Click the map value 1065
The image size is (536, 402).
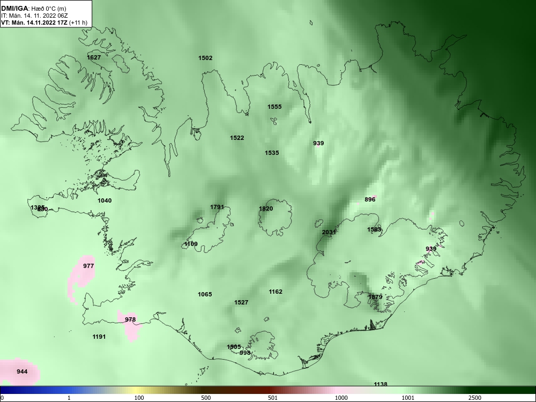(205, 295)
